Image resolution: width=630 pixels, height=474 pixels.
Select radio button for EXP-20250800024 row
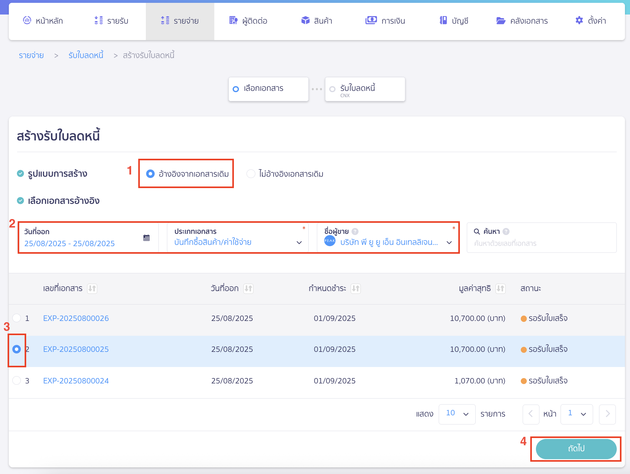[x=16, y=381]
